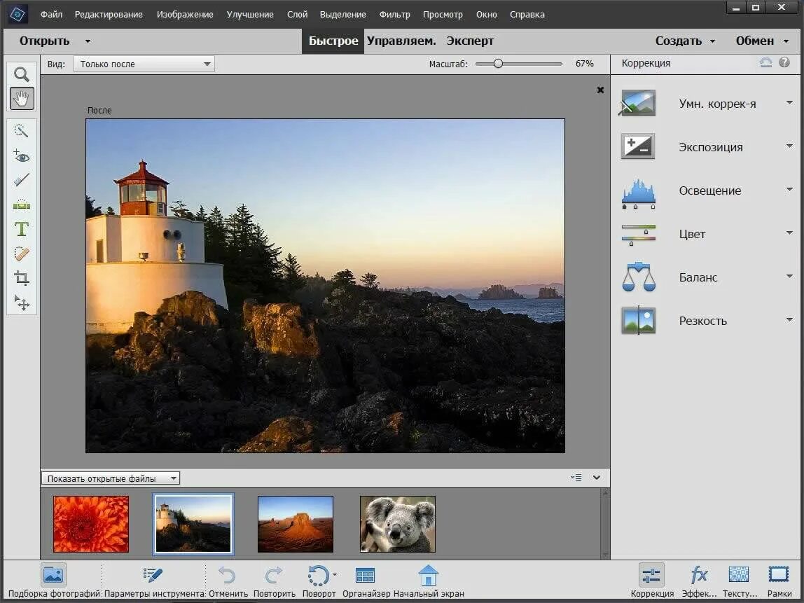Image resolution: width=804 pixels, height=603 pixels.
Task: Open the Файл menu
Action: pyautogui.click(x=51, y=14)
